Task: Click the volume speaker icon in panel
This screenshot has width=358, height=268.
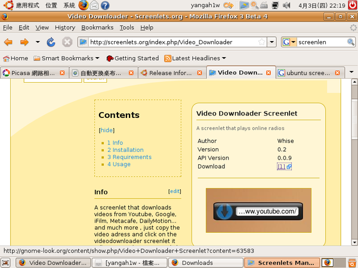Action: [286, 5]
